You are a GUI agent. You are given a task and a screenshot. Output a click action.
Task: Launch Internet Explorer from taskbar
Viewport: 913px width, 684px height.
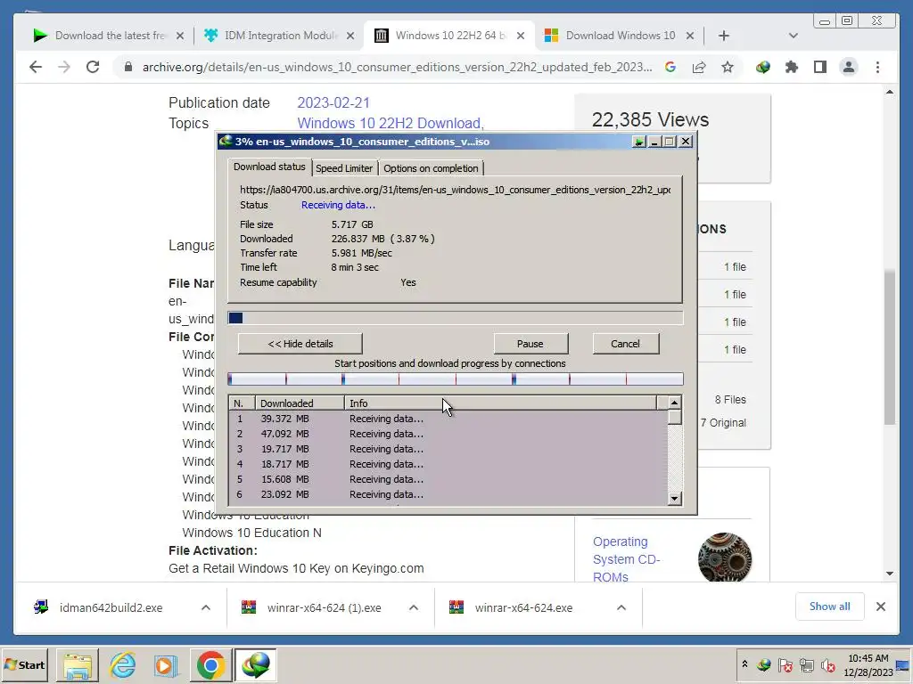click(123, 664)
